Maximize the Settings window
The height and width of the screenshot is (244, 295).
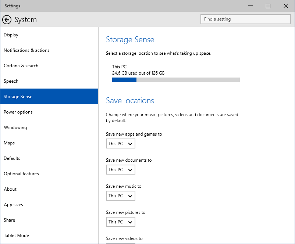click(x=268, y=6)
